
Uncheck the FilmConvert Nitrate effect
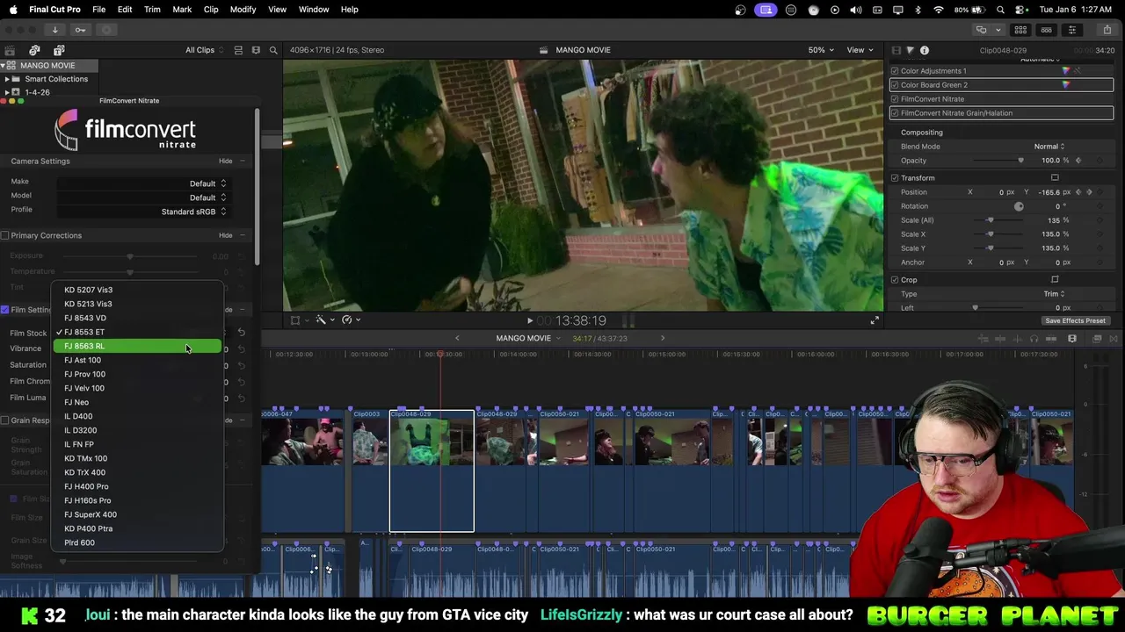point(895,99)
